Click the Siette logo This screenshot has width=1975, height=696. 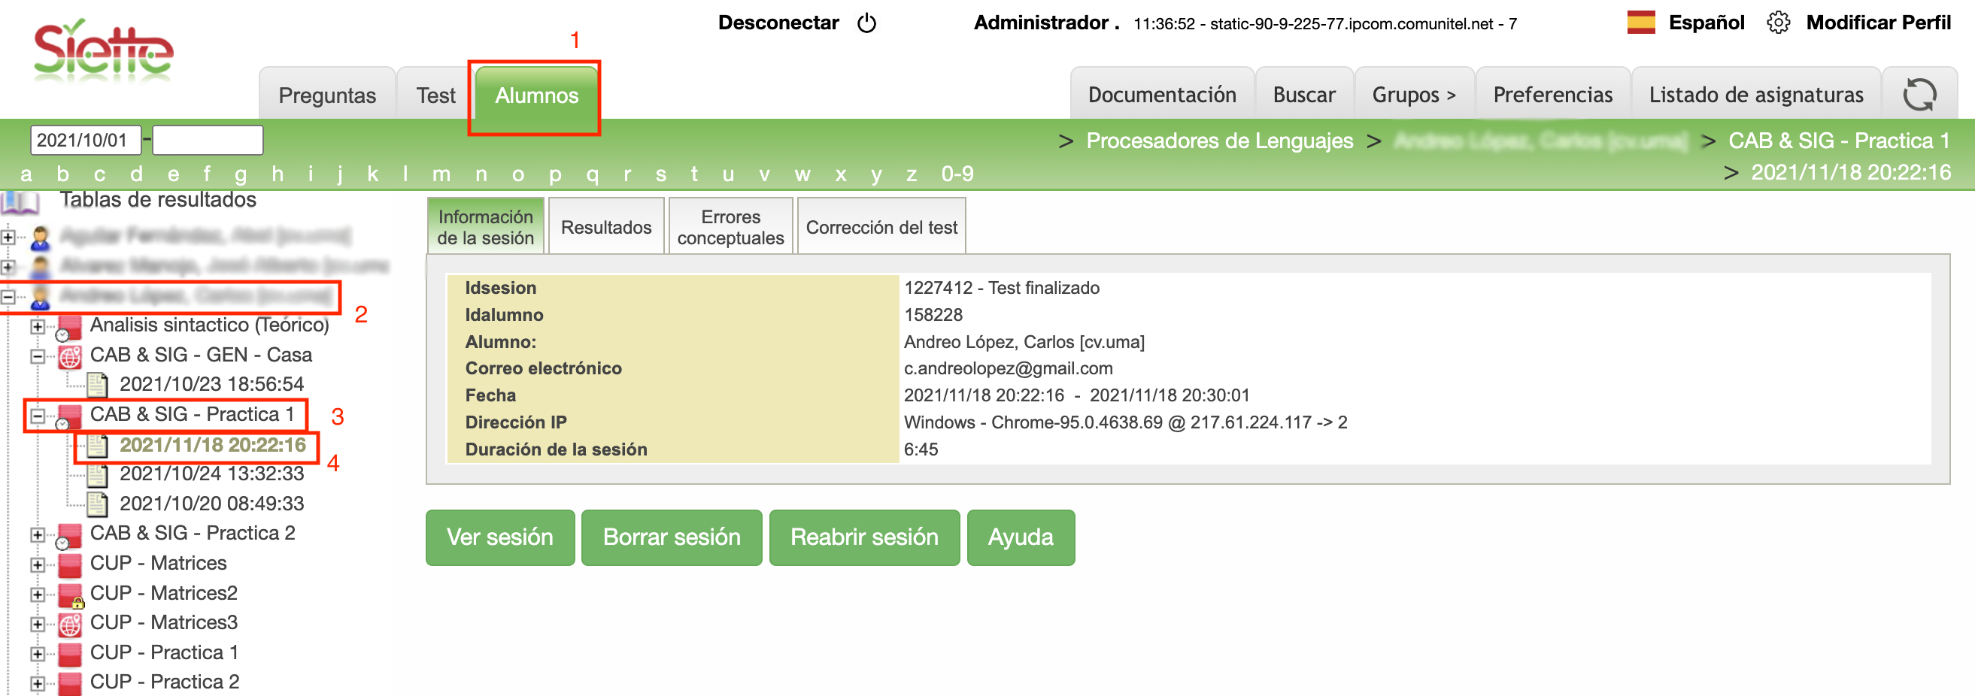coord(104,52)
